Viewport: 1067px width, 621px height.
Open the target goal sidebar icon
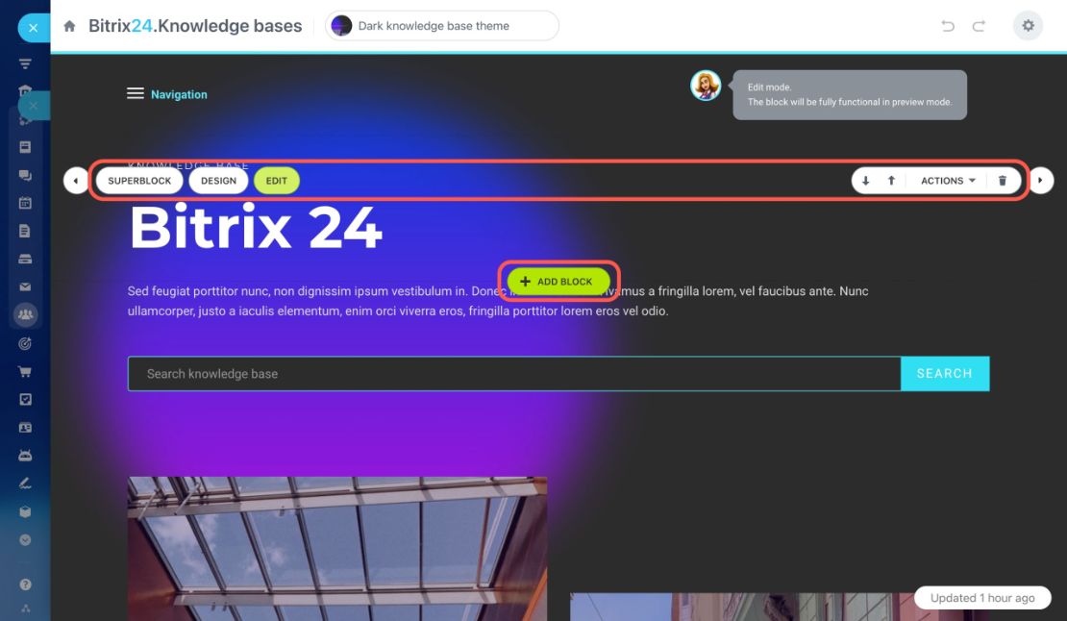(25, 343)
